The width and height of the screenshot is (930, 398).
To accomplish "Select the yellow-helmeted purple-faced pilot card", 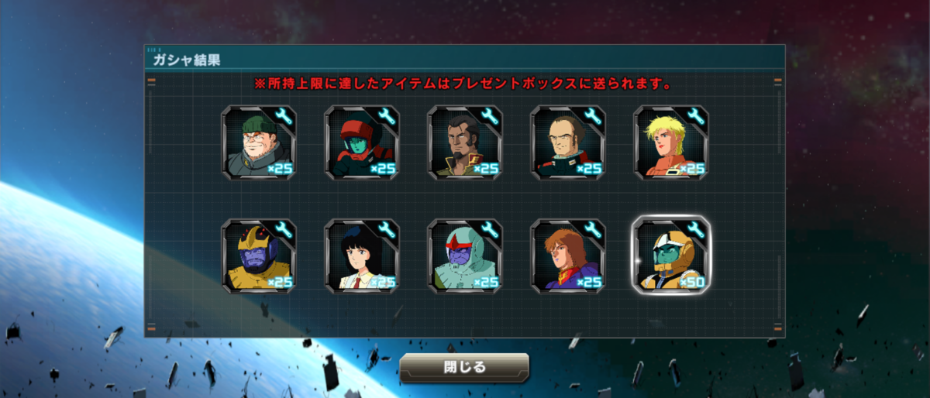I will (x=259, y=256).
